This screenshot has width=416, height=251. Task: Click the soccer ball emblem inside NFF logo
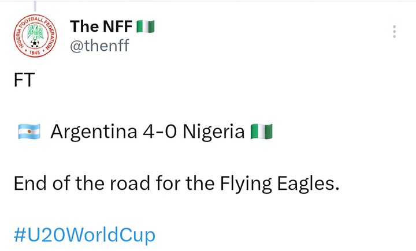point(35,43)
